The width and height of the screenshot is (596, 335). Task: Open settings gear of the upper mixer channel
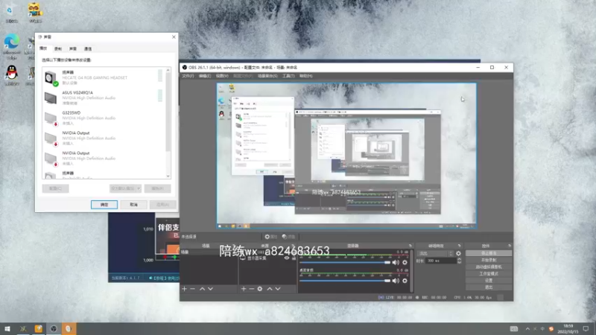(x=405, y=263)
